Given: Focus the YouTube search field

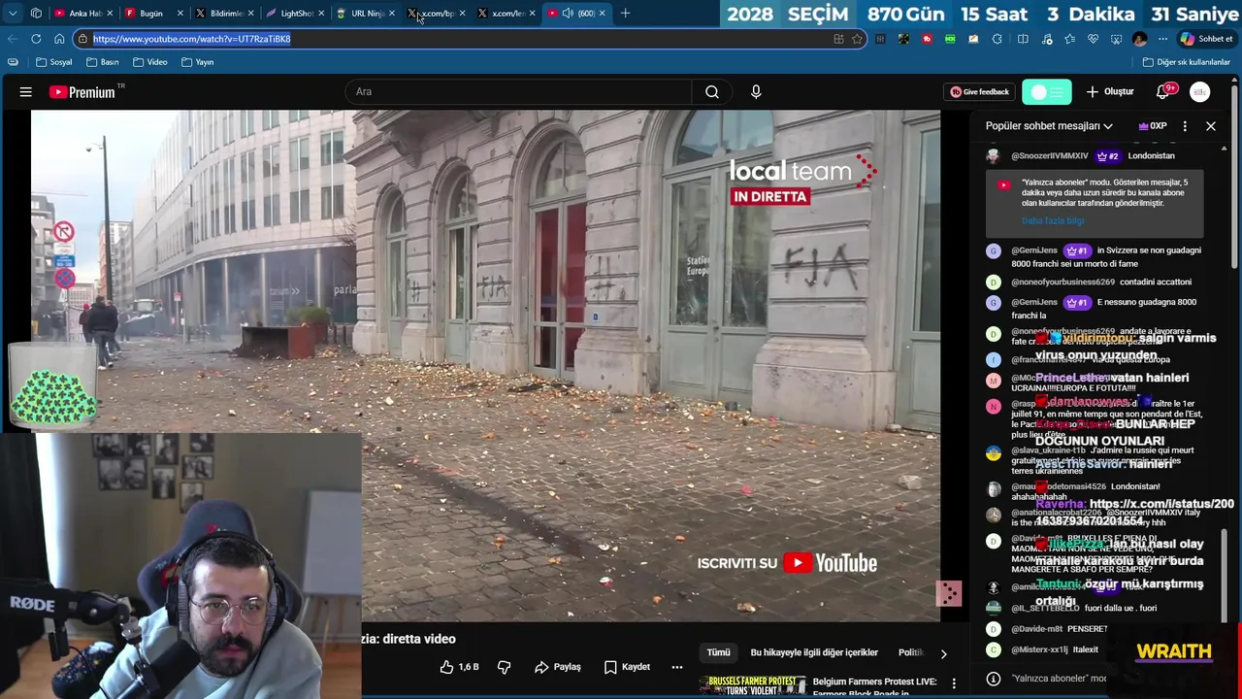Looking at the screenshot, I should click(518, 91).
